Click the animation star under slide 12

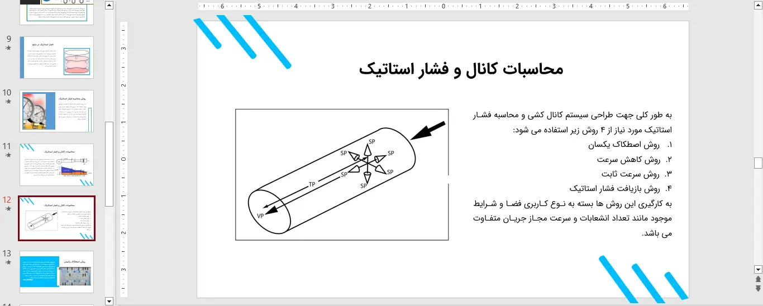click(8, 209)
